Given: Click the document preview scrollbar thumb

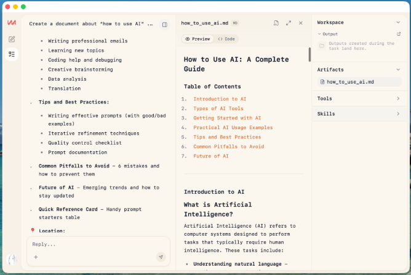Looking at the screenshot, I should point(309,55).
